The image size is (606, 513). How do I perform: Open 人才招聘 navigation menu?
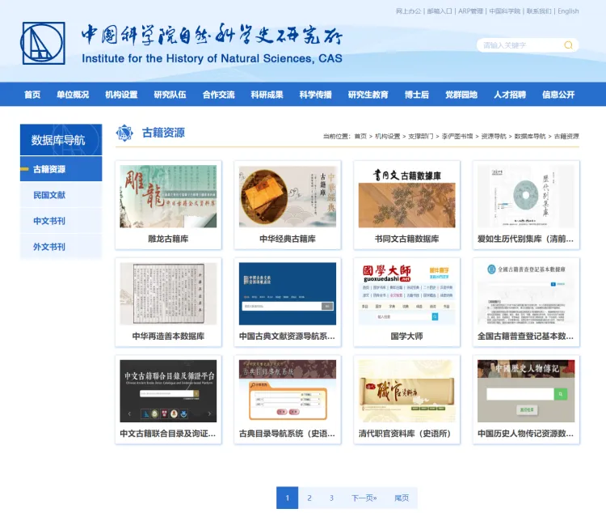(510, 95)
